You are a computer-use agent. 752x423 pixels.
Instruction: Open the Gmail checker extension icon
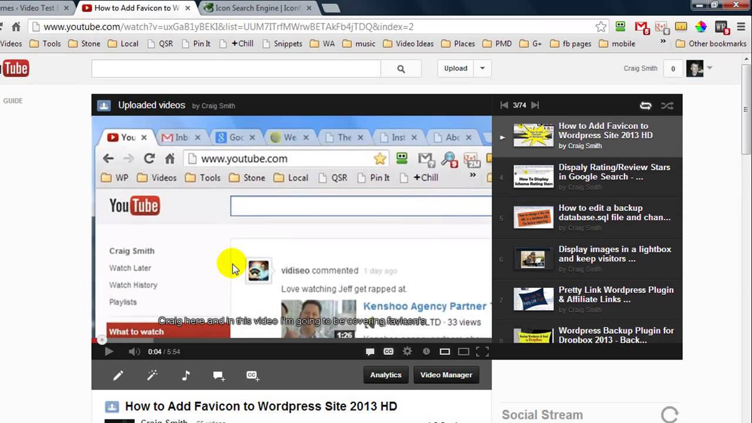pos(642,28)
